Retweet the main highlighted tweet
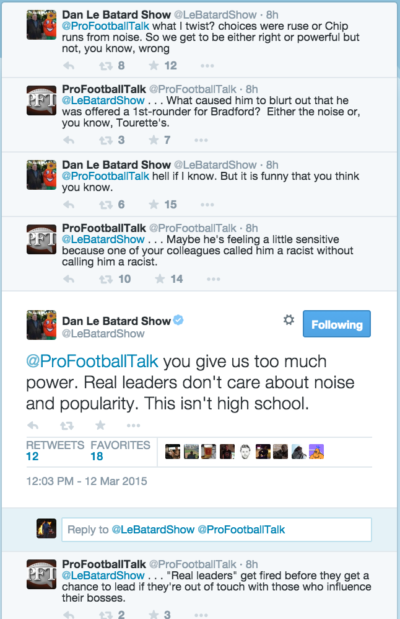The image size is (400, 619). point(66,425)
